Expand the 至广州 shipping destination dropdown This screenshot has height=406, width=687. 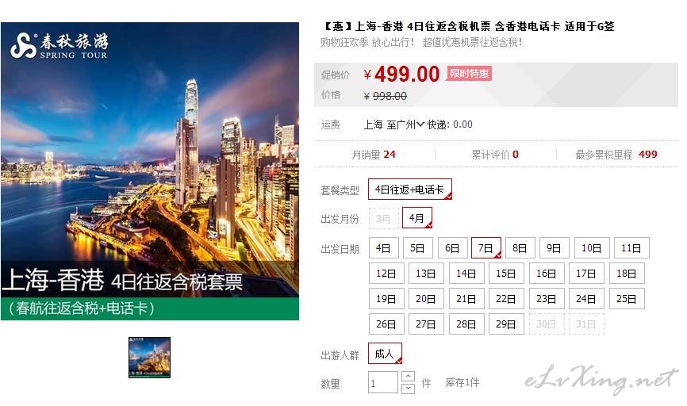point(405,124)
